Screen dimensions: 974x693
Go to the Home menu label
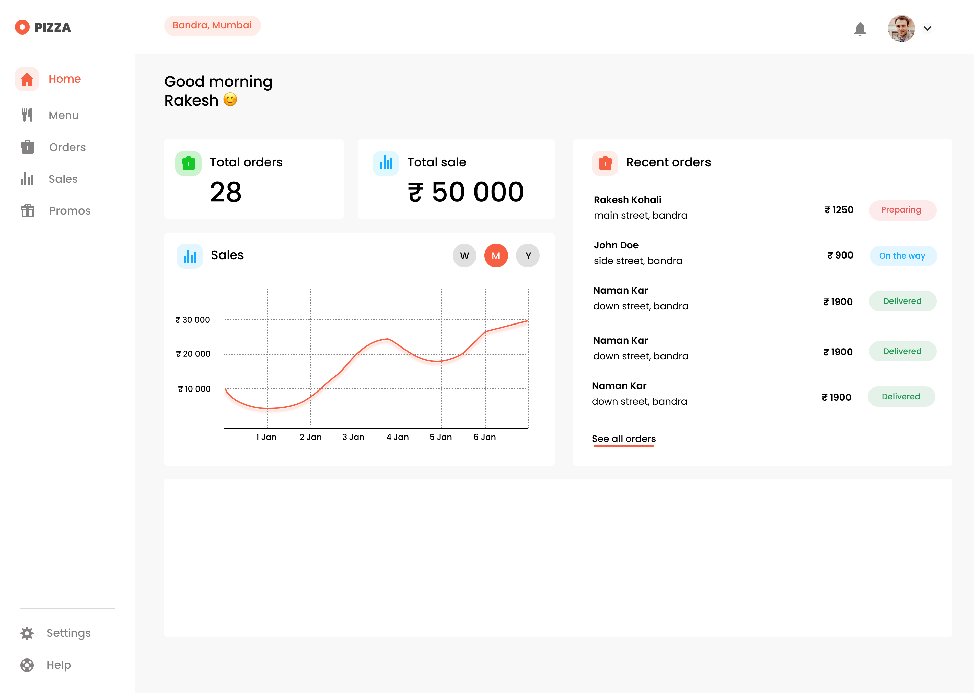[65, 79]
